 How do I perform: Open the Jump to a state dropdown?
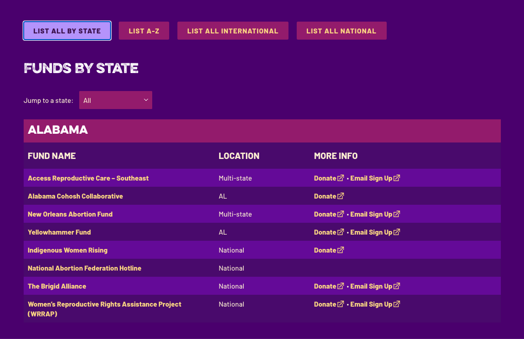click(x=116, y=100)
